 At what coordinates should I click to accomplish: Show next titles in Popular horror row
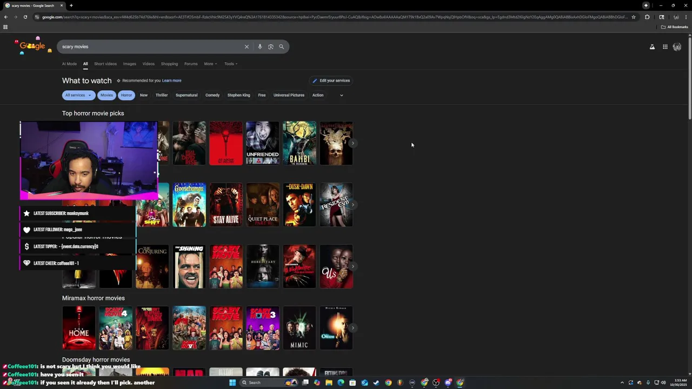(352, 266)
